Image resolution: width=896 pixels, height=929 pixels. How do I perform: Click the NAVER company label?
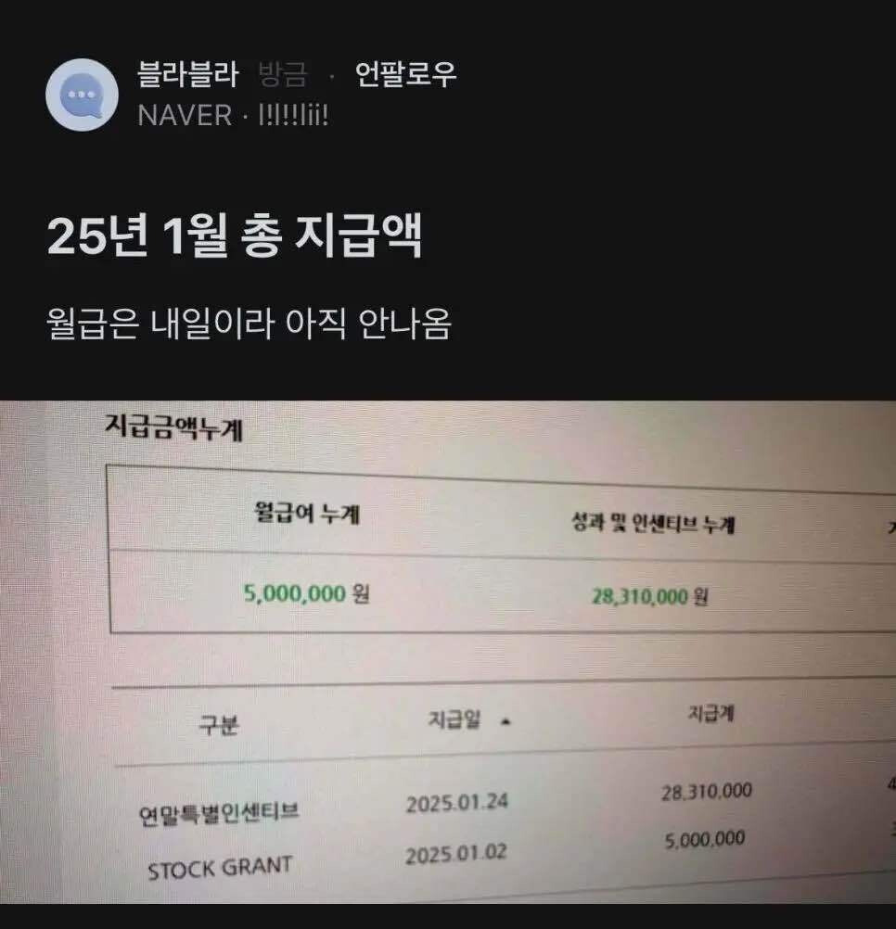tap(185, 115)
